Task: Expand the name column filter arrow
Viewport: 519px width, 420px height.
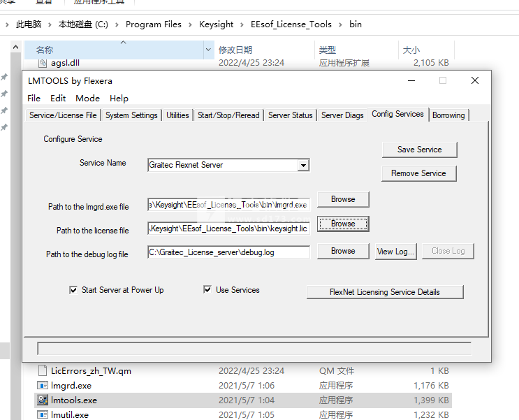Action: (x=208, y=50)
